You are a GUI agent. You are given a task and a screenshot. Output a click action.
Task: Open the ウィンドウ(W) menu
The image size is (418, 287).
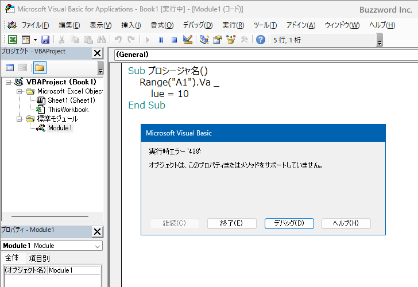point(342,25)
